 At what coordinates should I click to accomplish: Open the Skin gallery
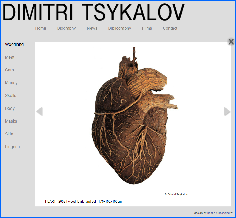point(9,134)
